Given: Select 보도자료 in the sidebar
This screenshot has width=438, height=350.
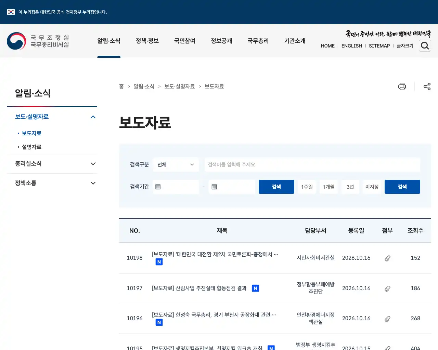Looking at the screenshot, I should pyautogui.click(x=31, y=133).
